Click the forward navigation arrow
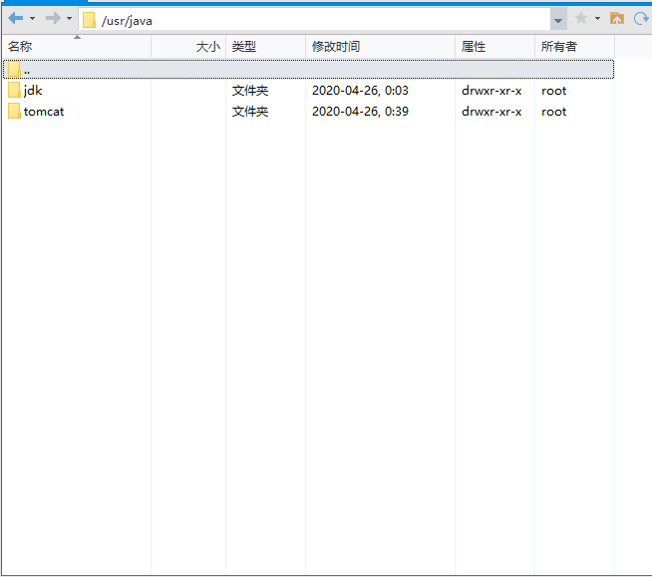This screenshot has height=577, width=652. 53,18
